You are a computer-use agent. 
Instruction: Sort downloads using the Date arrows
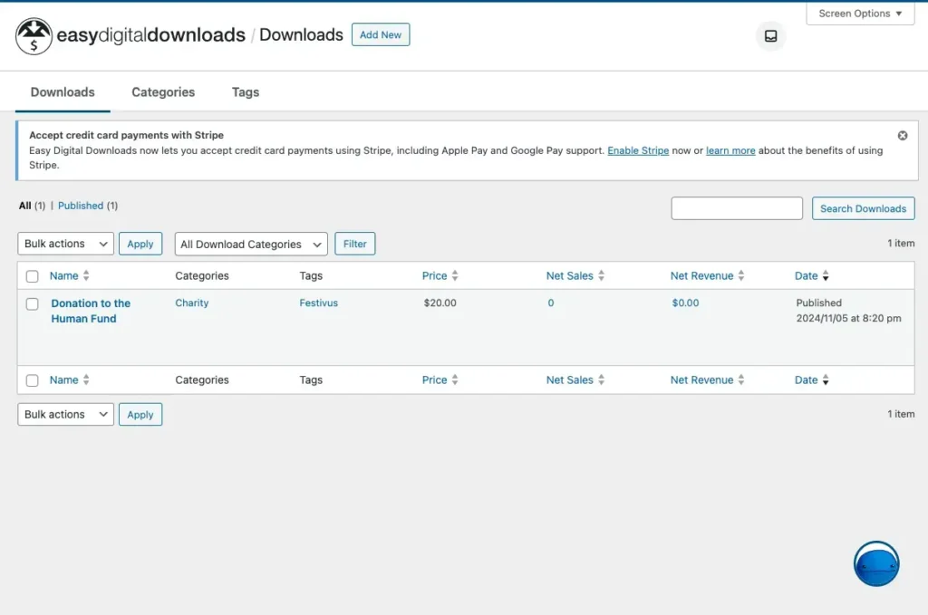point(826,275)
